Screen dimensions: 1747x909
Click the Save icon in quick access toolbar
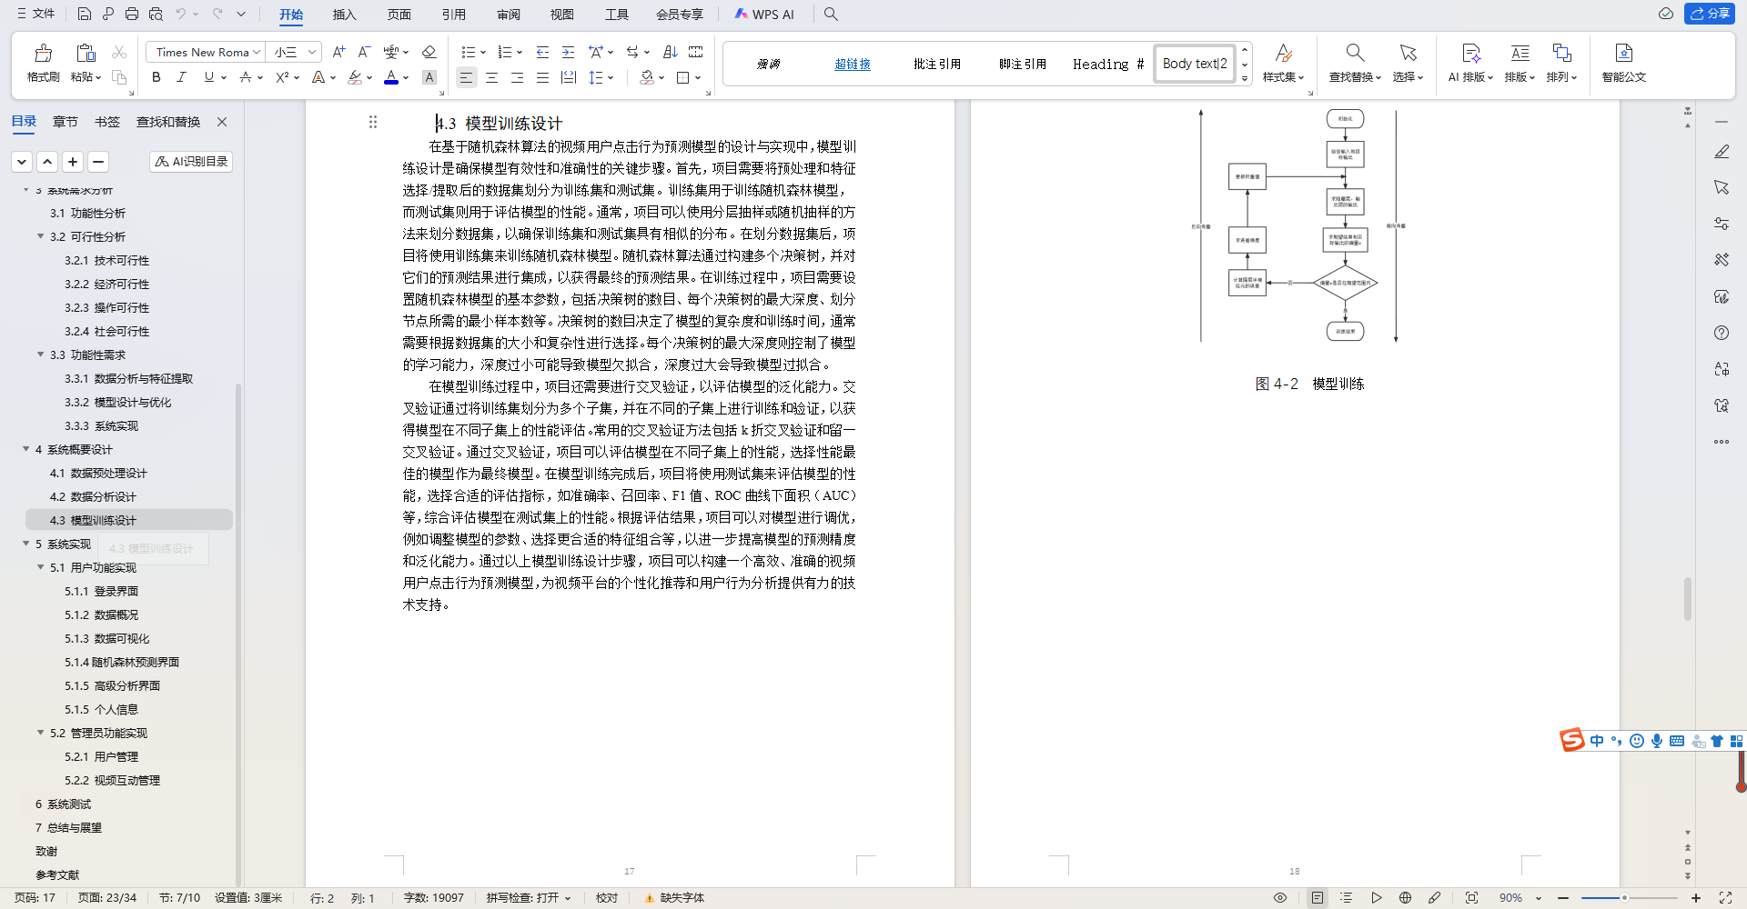84,14
